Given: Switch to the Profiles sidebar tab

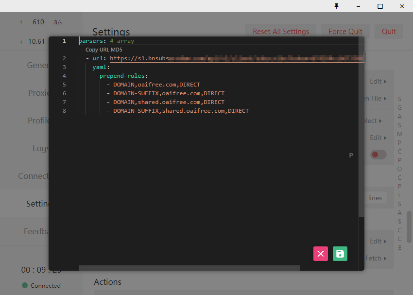Looking at the screenshot, I should click(38, 121).
